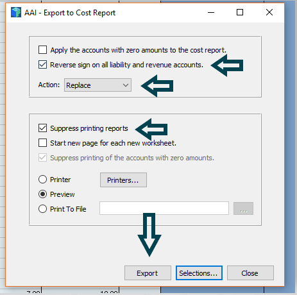The image size is (297, 295).
Task: Enable applying accounts with zero amounts
Action: pyautogui.click(x=42, y=49)
